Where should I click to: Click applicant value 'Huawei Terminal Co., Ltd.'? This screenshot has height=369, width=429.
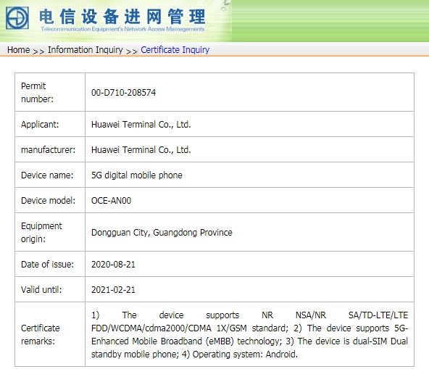[141, 125]
